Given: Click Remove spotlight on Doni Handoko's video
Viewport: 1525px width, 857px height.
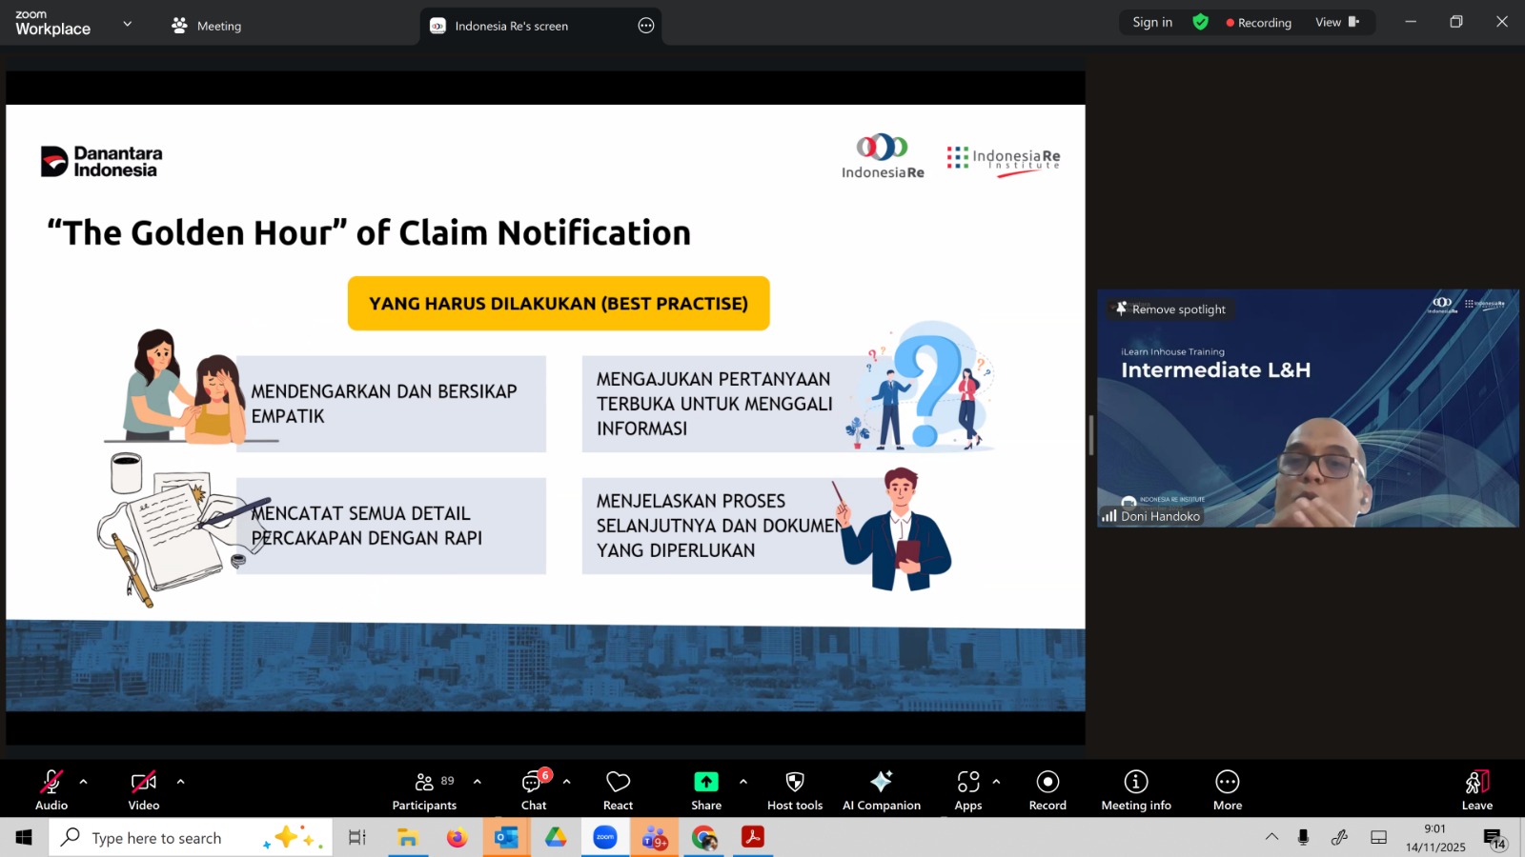Looking at the screenshot, I should coord(1171,309).
